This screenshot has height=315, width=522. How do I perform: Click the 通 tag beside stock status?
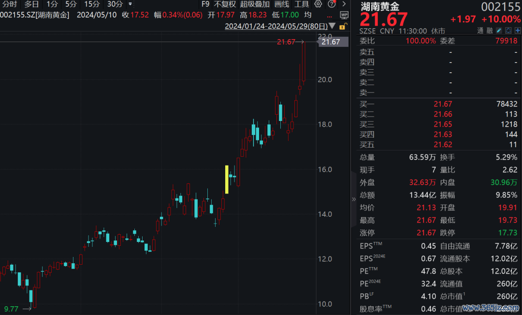coord(480,30)
